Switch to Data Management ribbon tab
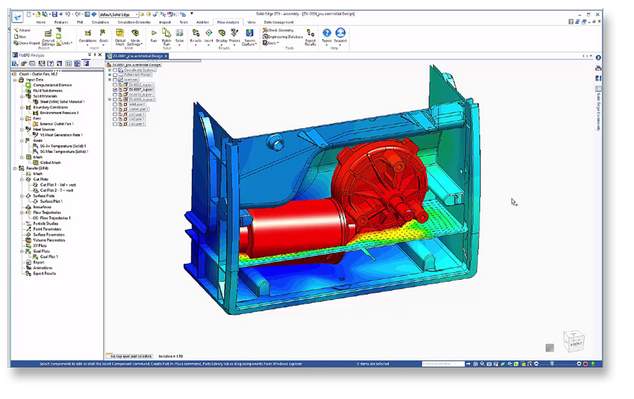634x399 pixels. coord(279,22)
